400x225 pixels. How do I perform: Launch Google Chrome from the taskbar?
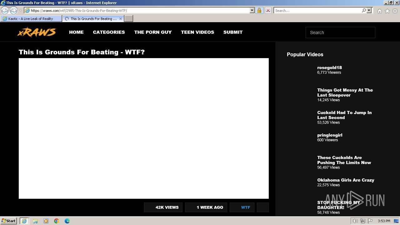point(57,221)
